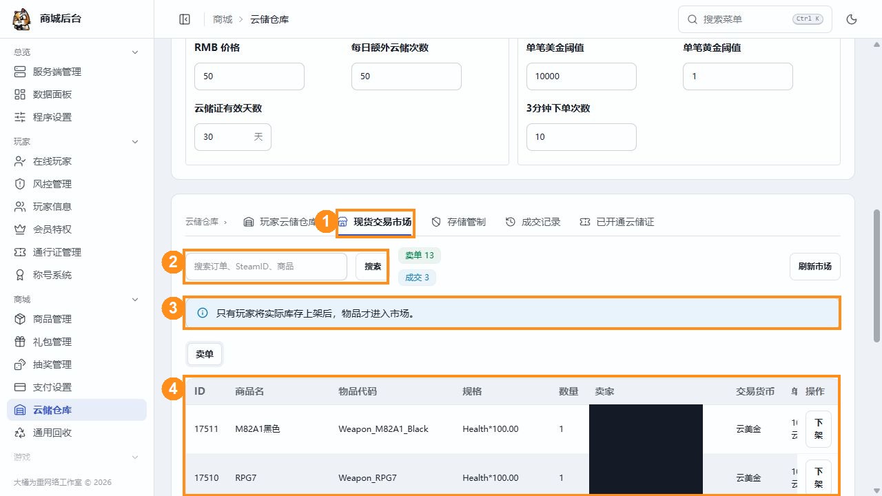The image size is (882, 496).
Task: Click the 在线玩家 user icon
Action: click(x=20, y=161)
